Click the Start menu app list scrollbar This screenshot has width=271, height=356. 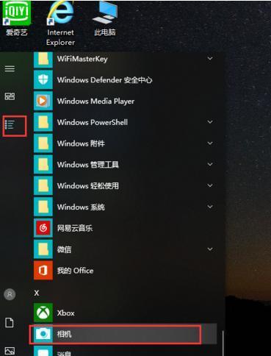tap(223, 343)
